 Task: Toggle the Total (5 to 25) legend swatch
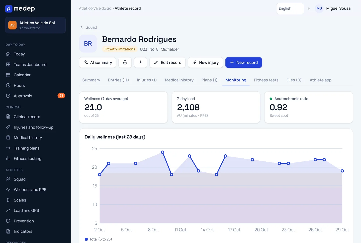point(86,239)
